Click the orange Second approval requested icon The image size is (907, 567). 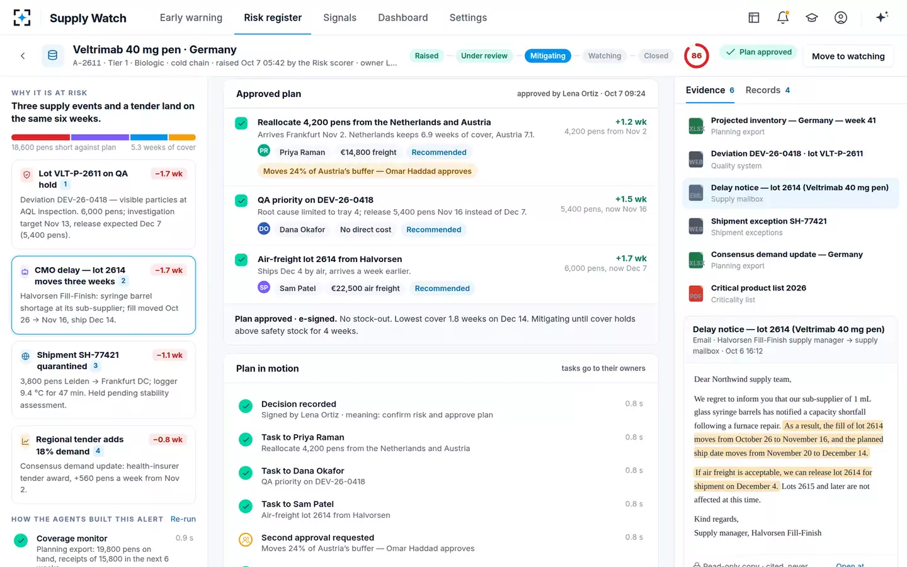pos(246,540)
